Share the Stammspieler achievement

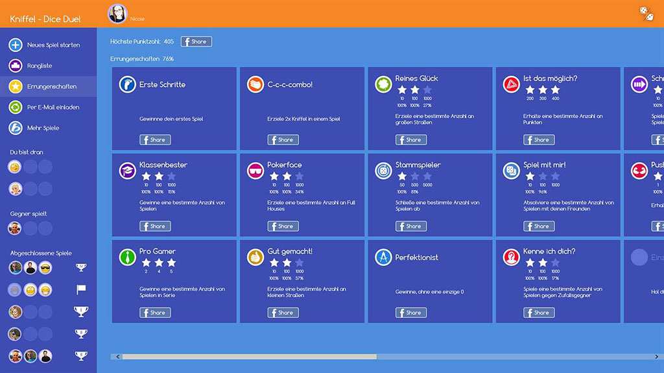pos(410,226)
